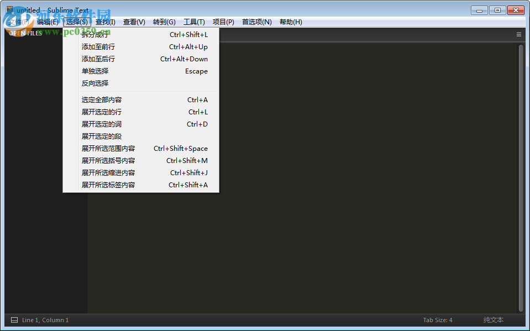Choose 单独选择 in the selection menu
Image resolution: width=530 pixels, height=331 pixels.
[x=95, y=71]
